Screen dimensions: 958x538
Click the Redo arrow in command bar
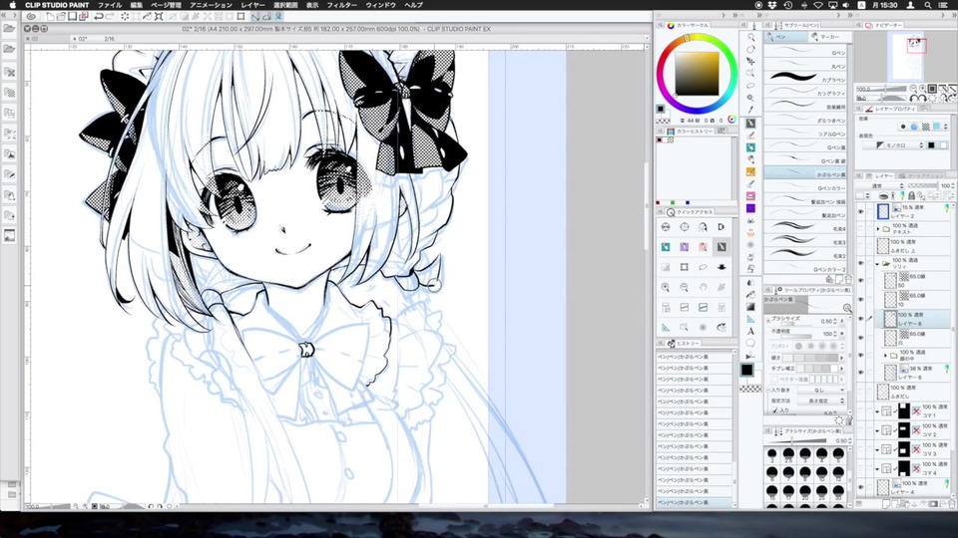[110, 17]
